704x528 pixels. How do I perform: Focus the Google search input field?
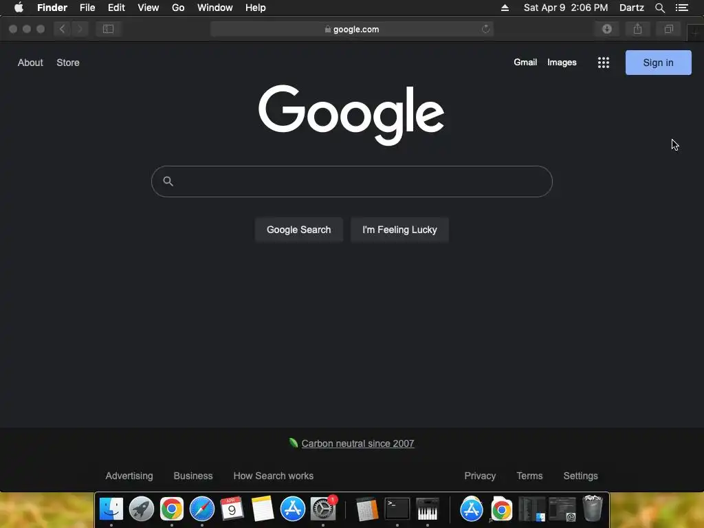(352, 181)
